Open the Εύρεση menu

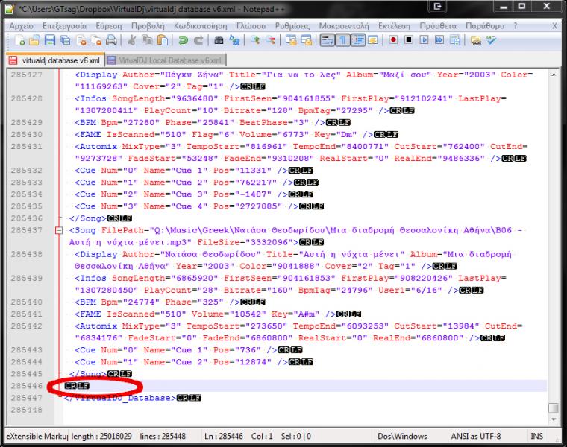coord(109,26)
